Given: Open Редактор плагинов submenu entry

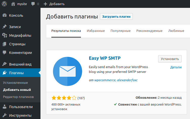Looking at the screenshot, I should click(x=18, y=97).
